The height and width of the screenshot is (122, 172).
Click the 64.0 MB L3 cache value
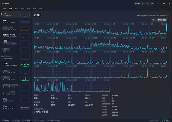pyautogui.click(x=115, y=115)
